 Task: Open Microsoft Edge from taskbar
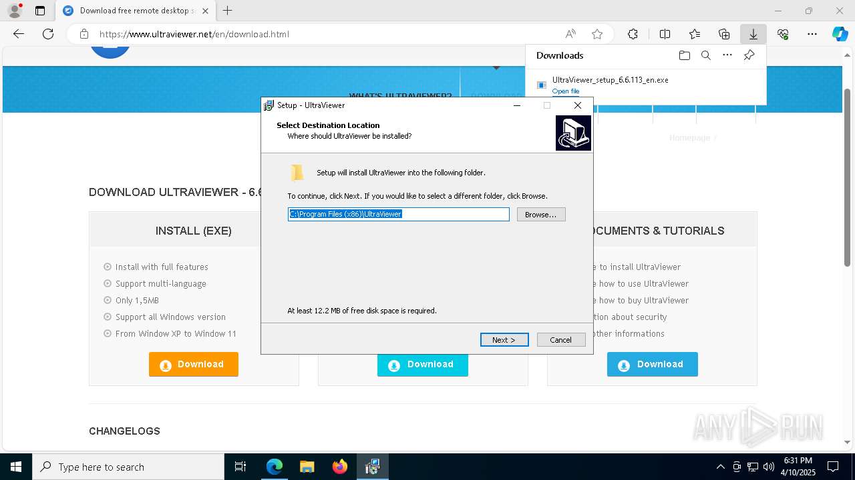click(x=275, y=467)
